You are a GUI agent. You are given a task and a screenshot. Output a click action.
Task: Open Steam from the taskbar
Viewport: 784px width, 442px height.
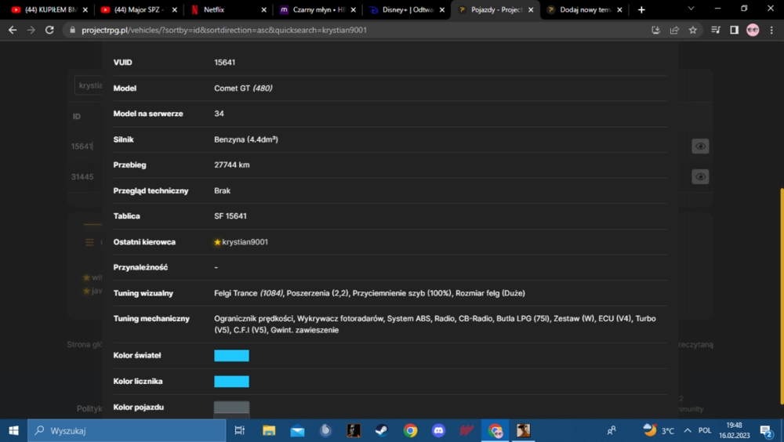click(x=382, y=430)
